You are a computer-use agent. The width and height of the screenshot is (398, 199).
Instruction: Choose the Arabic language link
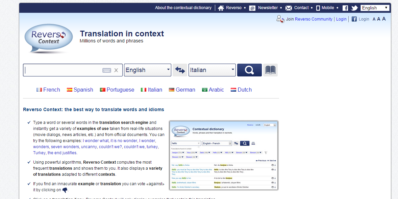point(216,90)
